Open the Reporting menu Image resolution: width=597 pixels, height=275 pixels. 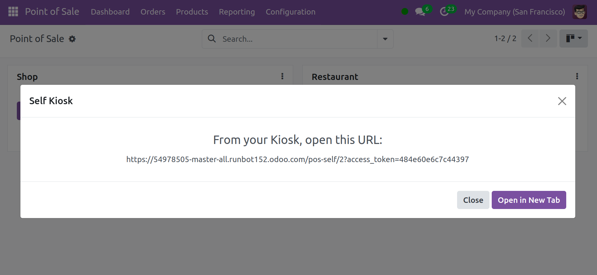(x=237, y=12)
